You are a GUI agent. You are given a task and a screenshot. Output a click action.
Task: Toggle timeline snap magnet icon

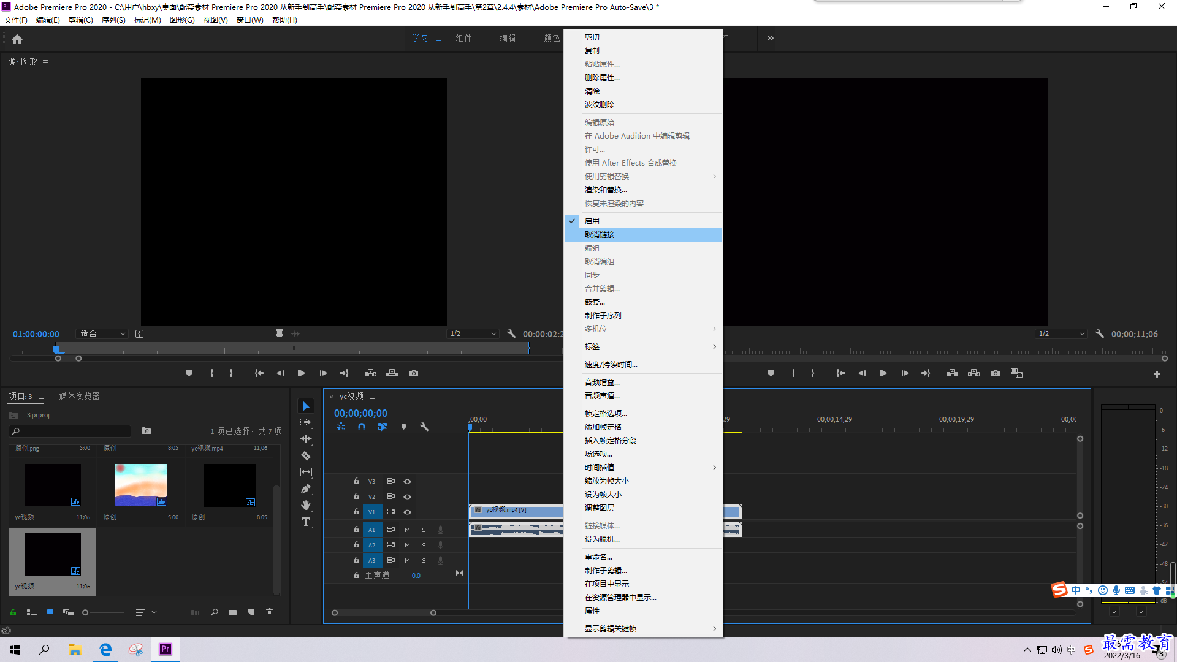point(362,427)
